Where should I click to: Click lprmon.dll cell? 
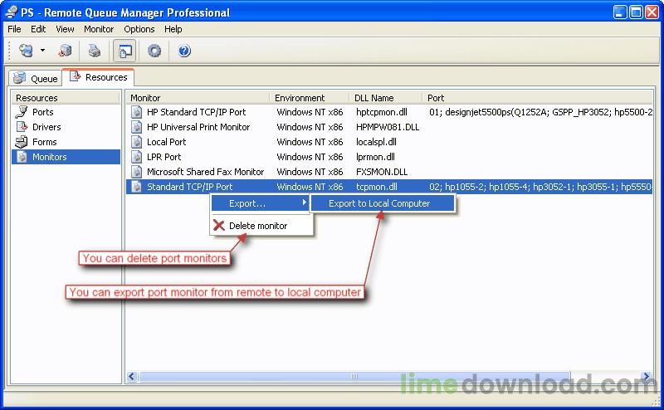pos(375,157)
